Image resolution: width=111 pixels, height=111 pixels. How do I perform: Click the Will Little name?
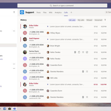point(54,78)
